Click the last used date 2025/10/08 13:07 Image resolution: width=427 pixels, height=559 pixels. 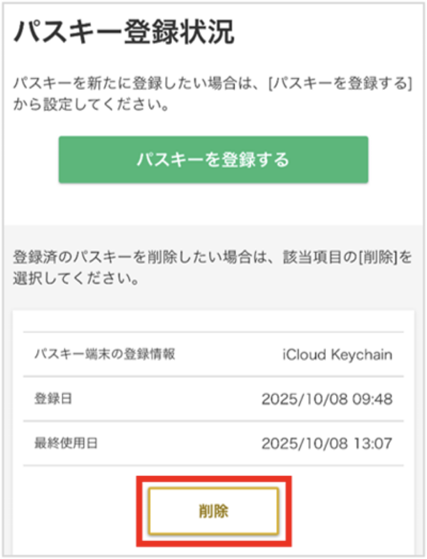pyautogui.click(x=328, y=441)
